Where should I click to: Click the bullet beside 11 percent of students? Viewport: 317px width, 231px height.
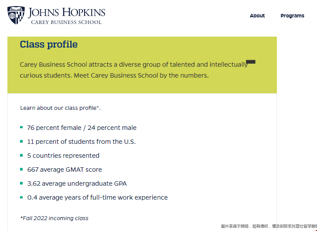(21, 141)
